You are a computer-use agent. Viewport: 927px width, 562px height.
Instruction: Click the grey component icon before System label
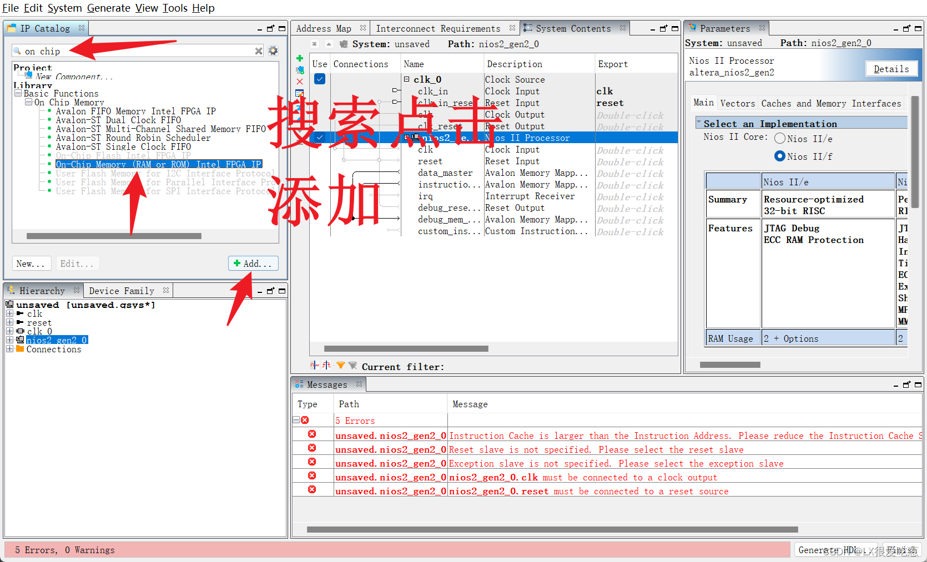tap(344, 44)
